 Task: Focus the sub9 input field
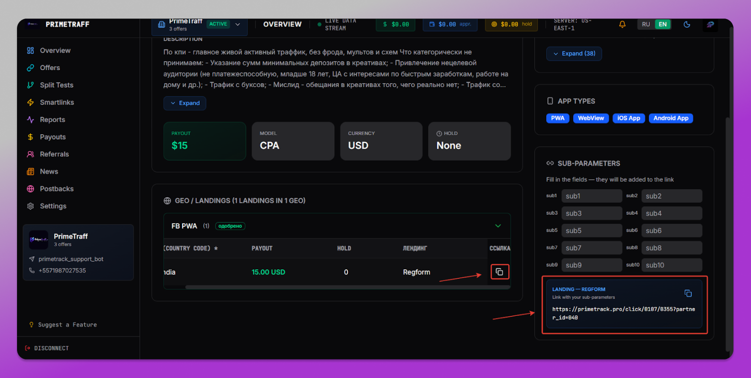coord(592,265)
